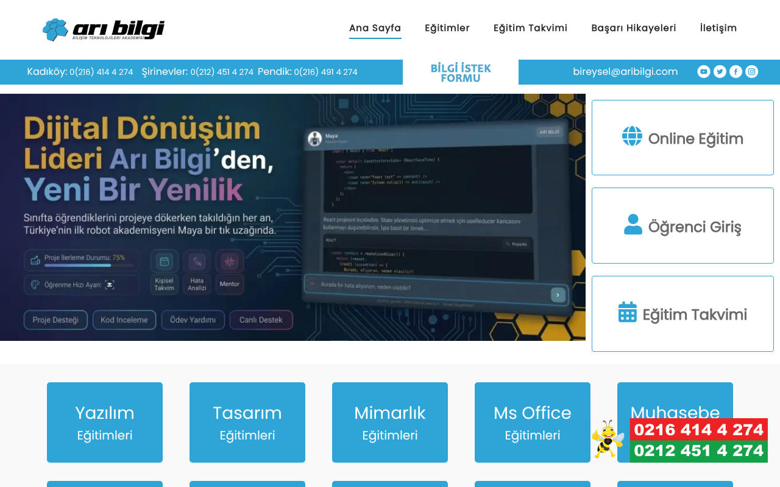Open the Öğrenci Giriş card
This screenshot has width=780, height=487.
pyautogui.click(x=682, y=225)
